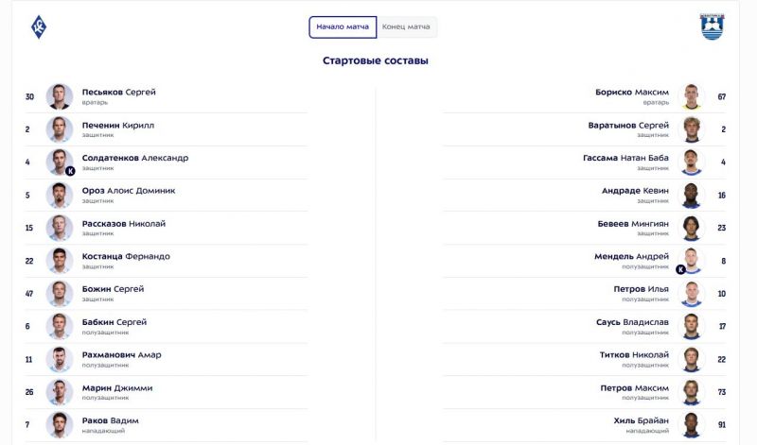757x445 pixels.
Task: Open Песьяков Сергей player photo
Action: (x=60, y=96)
